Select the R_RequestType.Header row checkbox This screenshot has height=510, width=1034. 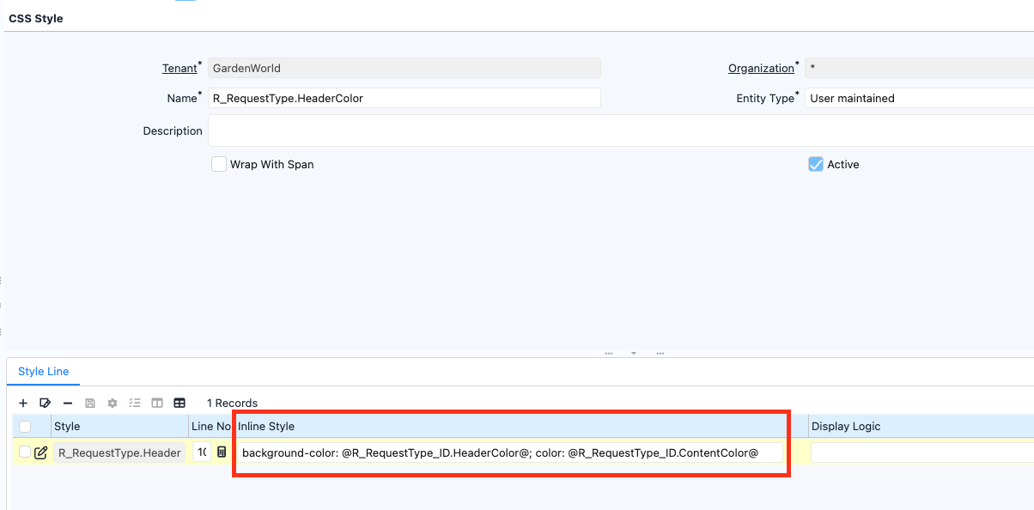coord(25,452)
